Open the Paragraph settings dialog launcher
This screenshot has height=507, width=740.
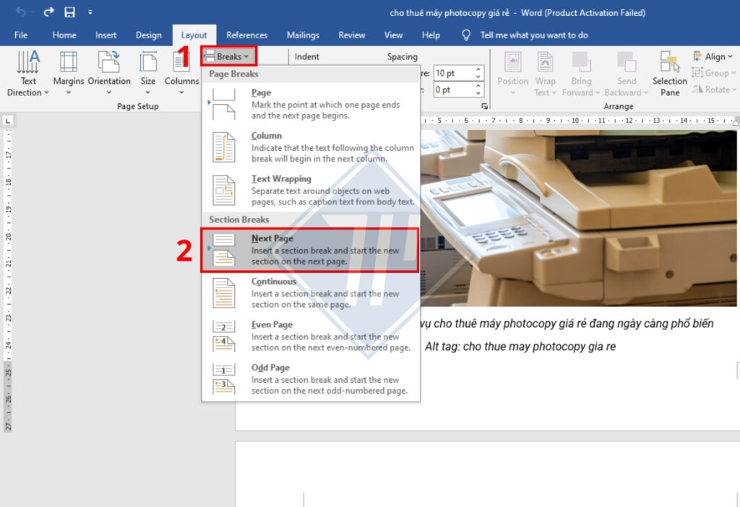tap(484, 107)
